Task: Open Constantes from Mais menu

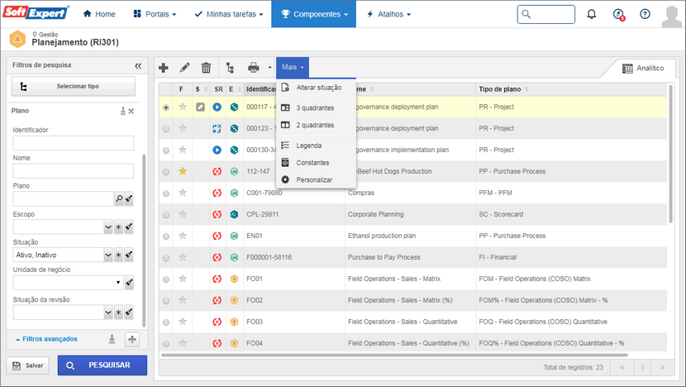Action: [x=316, y=163]
